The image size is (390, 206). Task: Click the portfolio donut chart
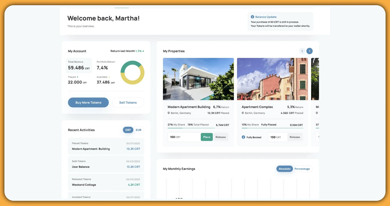click(x=132, y=72)
